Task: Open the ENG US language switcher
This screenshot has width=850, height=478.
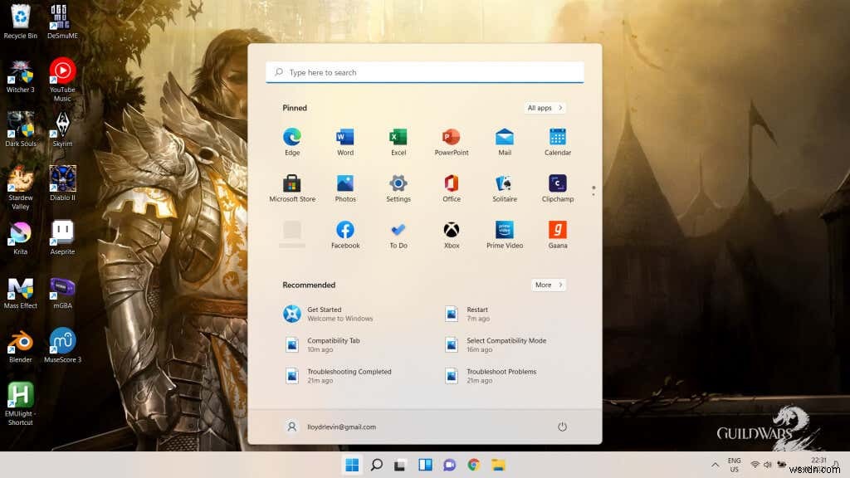Action: pyautogui.click(x=734, y=465)
